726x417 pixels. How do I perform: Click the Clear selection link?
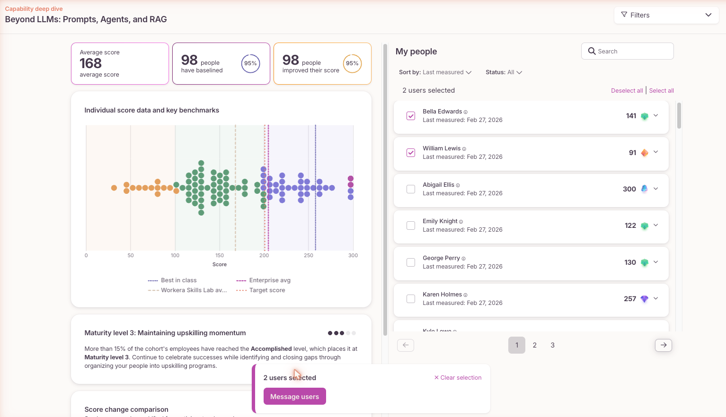tap(458, 378)
